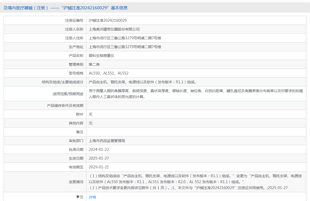The height and width of the screenshot is (201, 310).
Task: Click the document icon before the page title
Action: (x=5, y=8)
